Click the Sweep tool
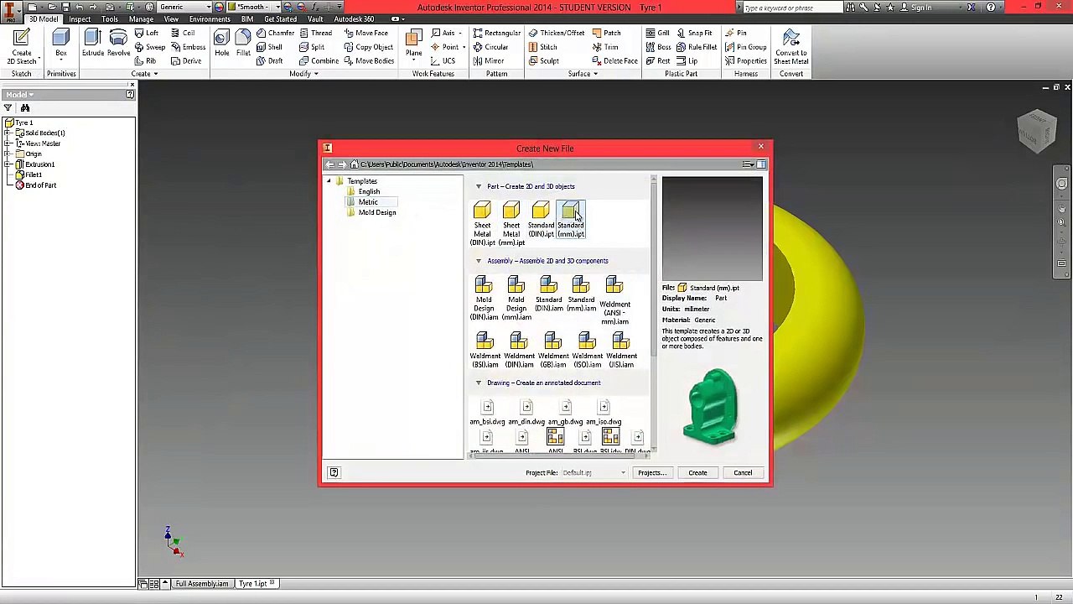The image size is (1073, 604). click(149, 47)
